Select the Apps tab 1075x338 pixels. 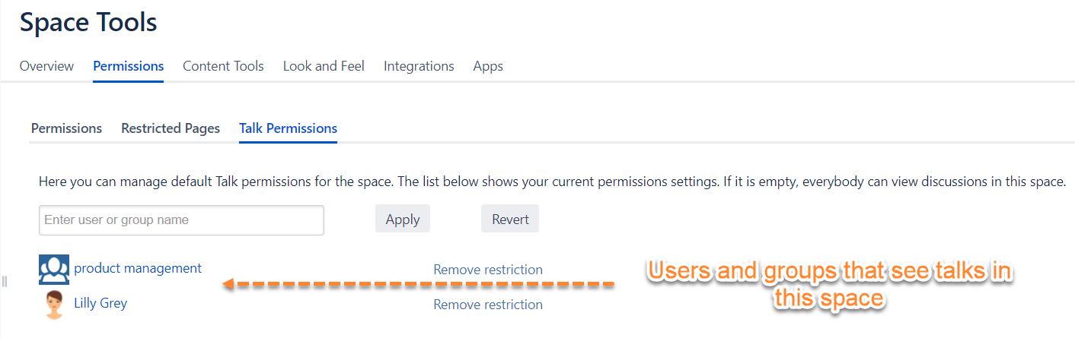pos(488,66)
